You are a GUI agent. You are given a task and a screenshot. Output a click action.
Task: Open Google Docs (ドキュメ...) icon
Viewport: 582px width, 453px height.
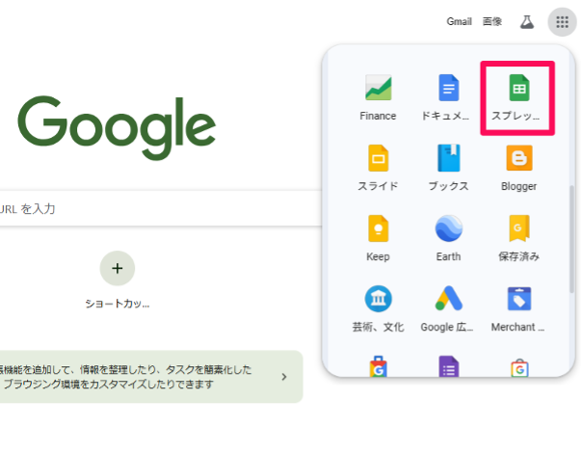pyautogui.click(x=448, y=88)
